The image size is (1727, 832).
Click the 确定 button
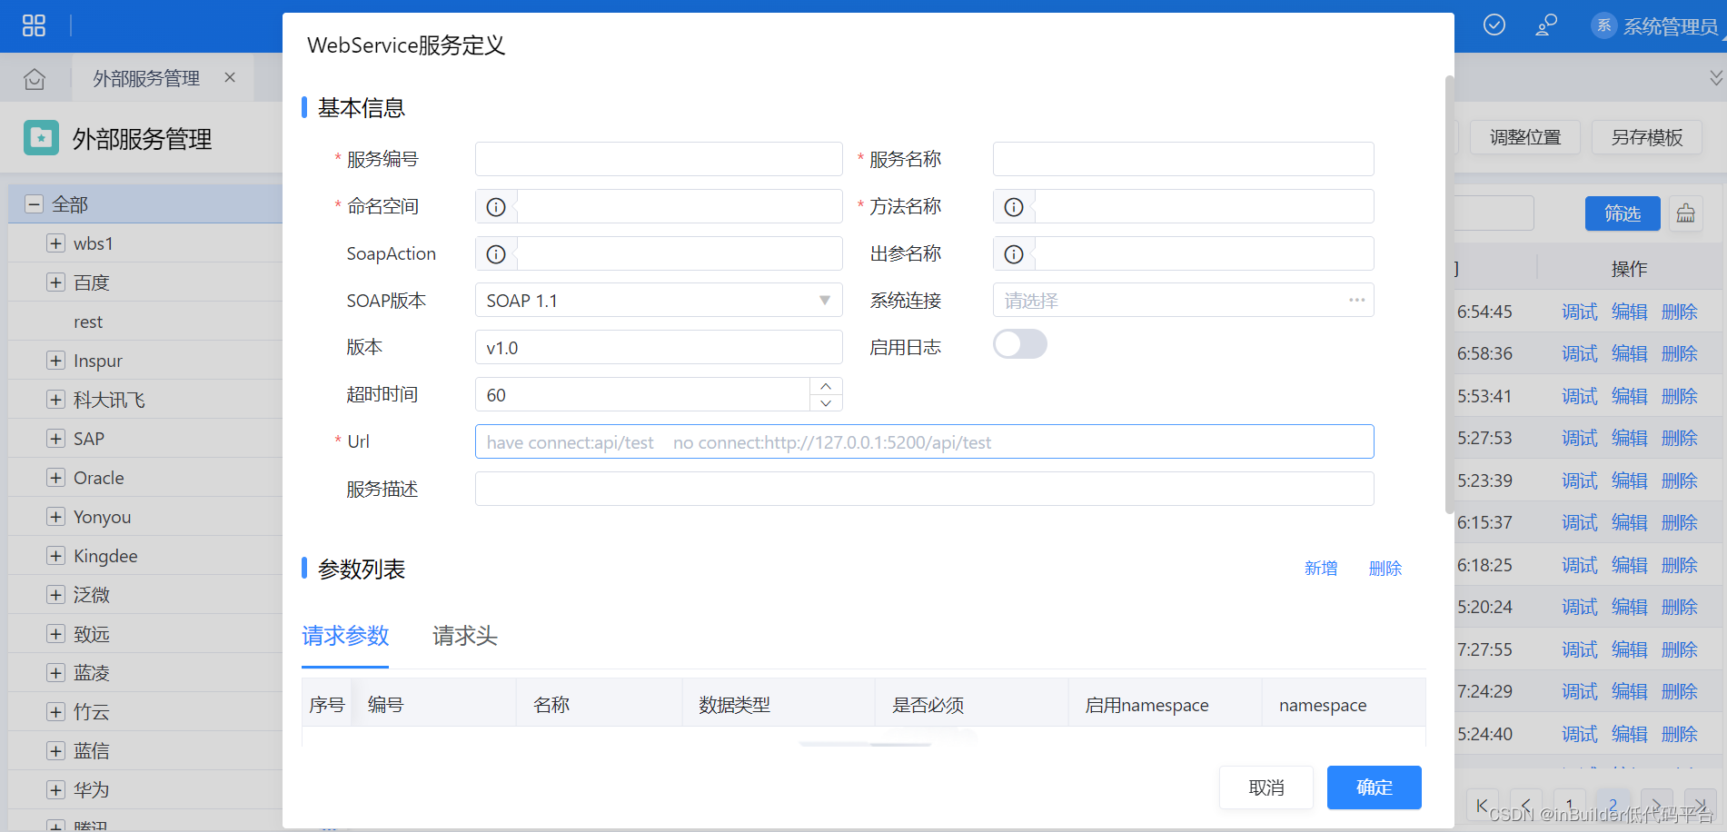(x=1374, y=787)
